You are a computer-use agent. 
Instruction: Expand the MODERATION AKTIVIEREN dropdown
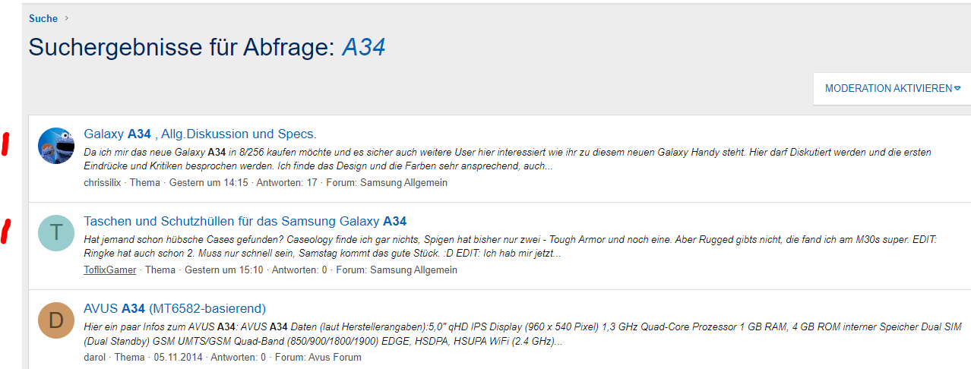893,88
